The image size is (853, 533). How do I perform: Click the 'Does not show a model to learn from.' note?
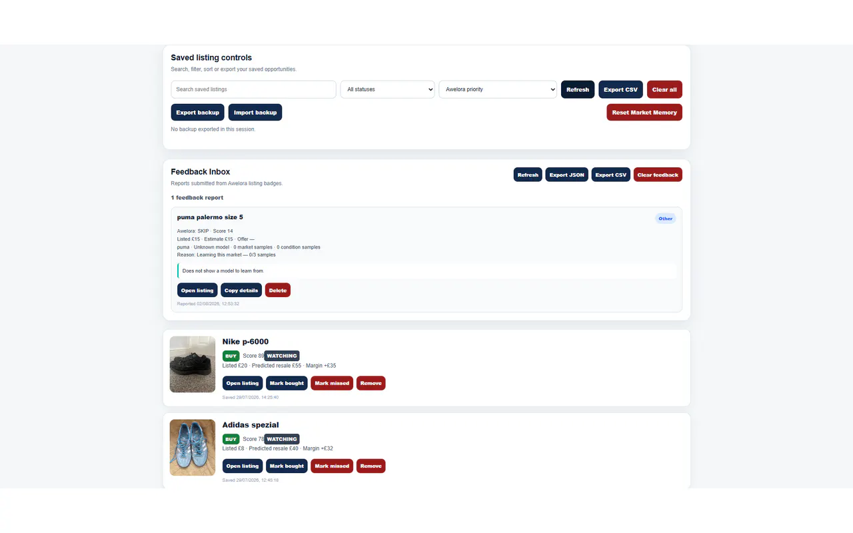[223, 271]
